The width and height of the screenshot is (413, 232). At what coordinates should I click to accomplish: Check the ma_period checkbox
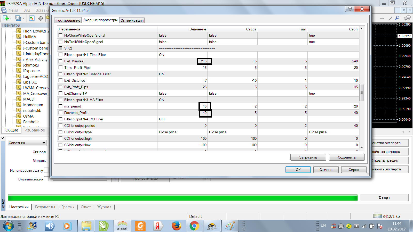61,106
